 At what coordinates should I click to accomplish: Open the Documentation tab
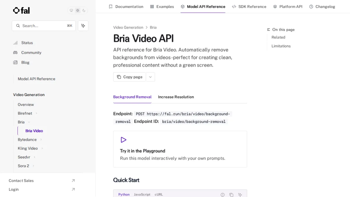[x=126, y=6]
